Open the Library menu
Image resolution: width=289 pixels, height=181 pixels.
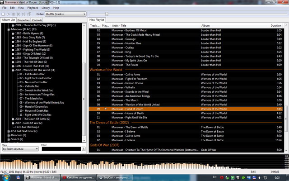tap(46, 8)
